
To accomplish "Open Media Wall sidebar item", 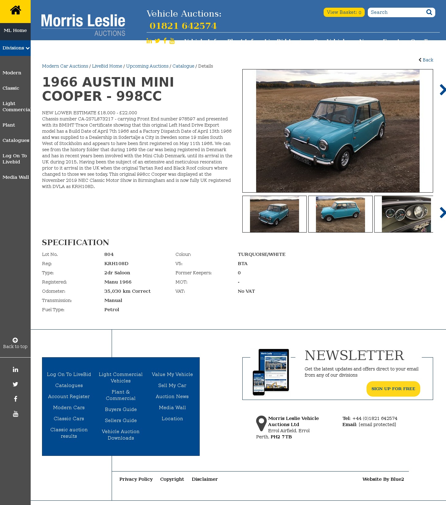I will coord(16,177).
